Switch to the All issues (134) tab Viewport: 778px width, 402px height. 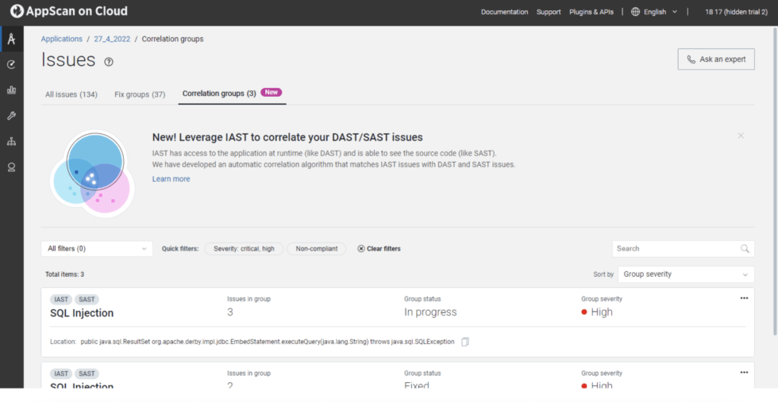click(x=71, y=94)
